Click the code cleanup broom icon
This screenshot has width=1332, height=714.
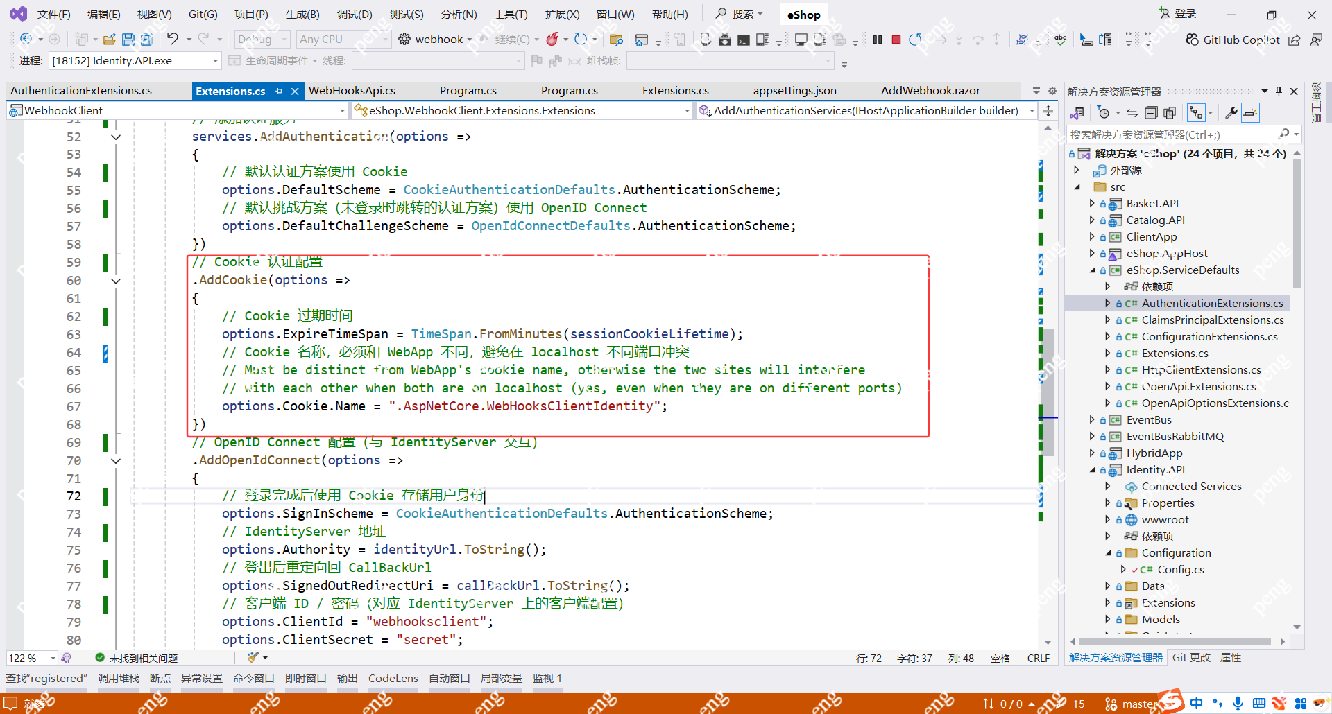click(253, 657)
